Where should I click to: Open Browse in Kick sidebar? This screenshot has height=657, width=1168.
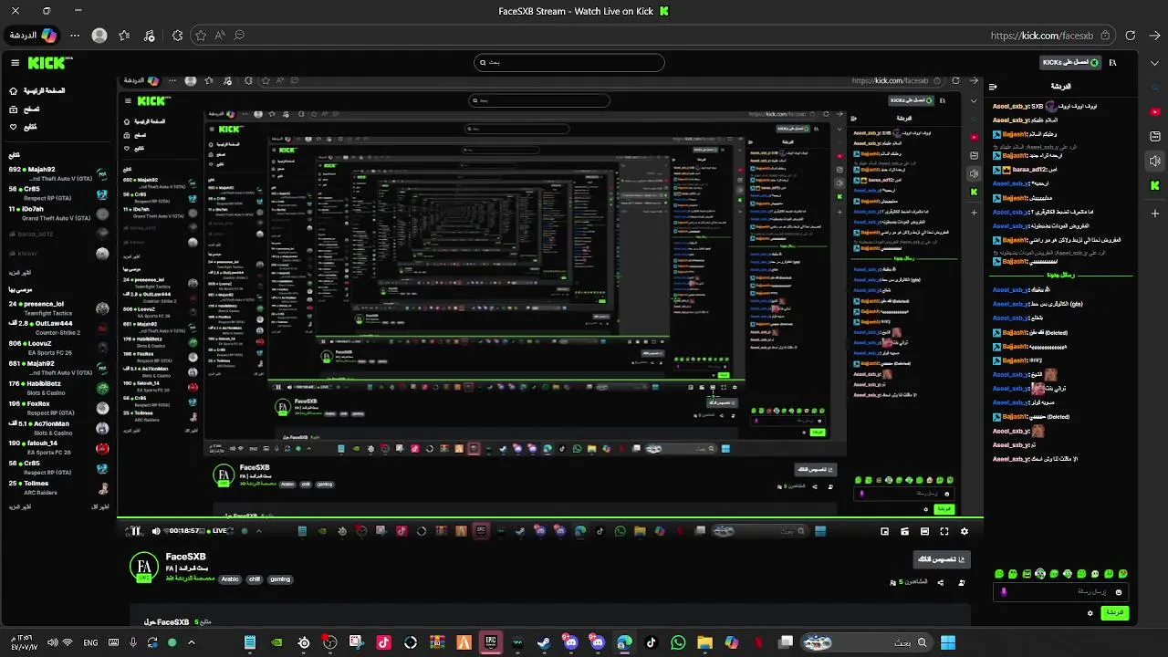[25, 109]
